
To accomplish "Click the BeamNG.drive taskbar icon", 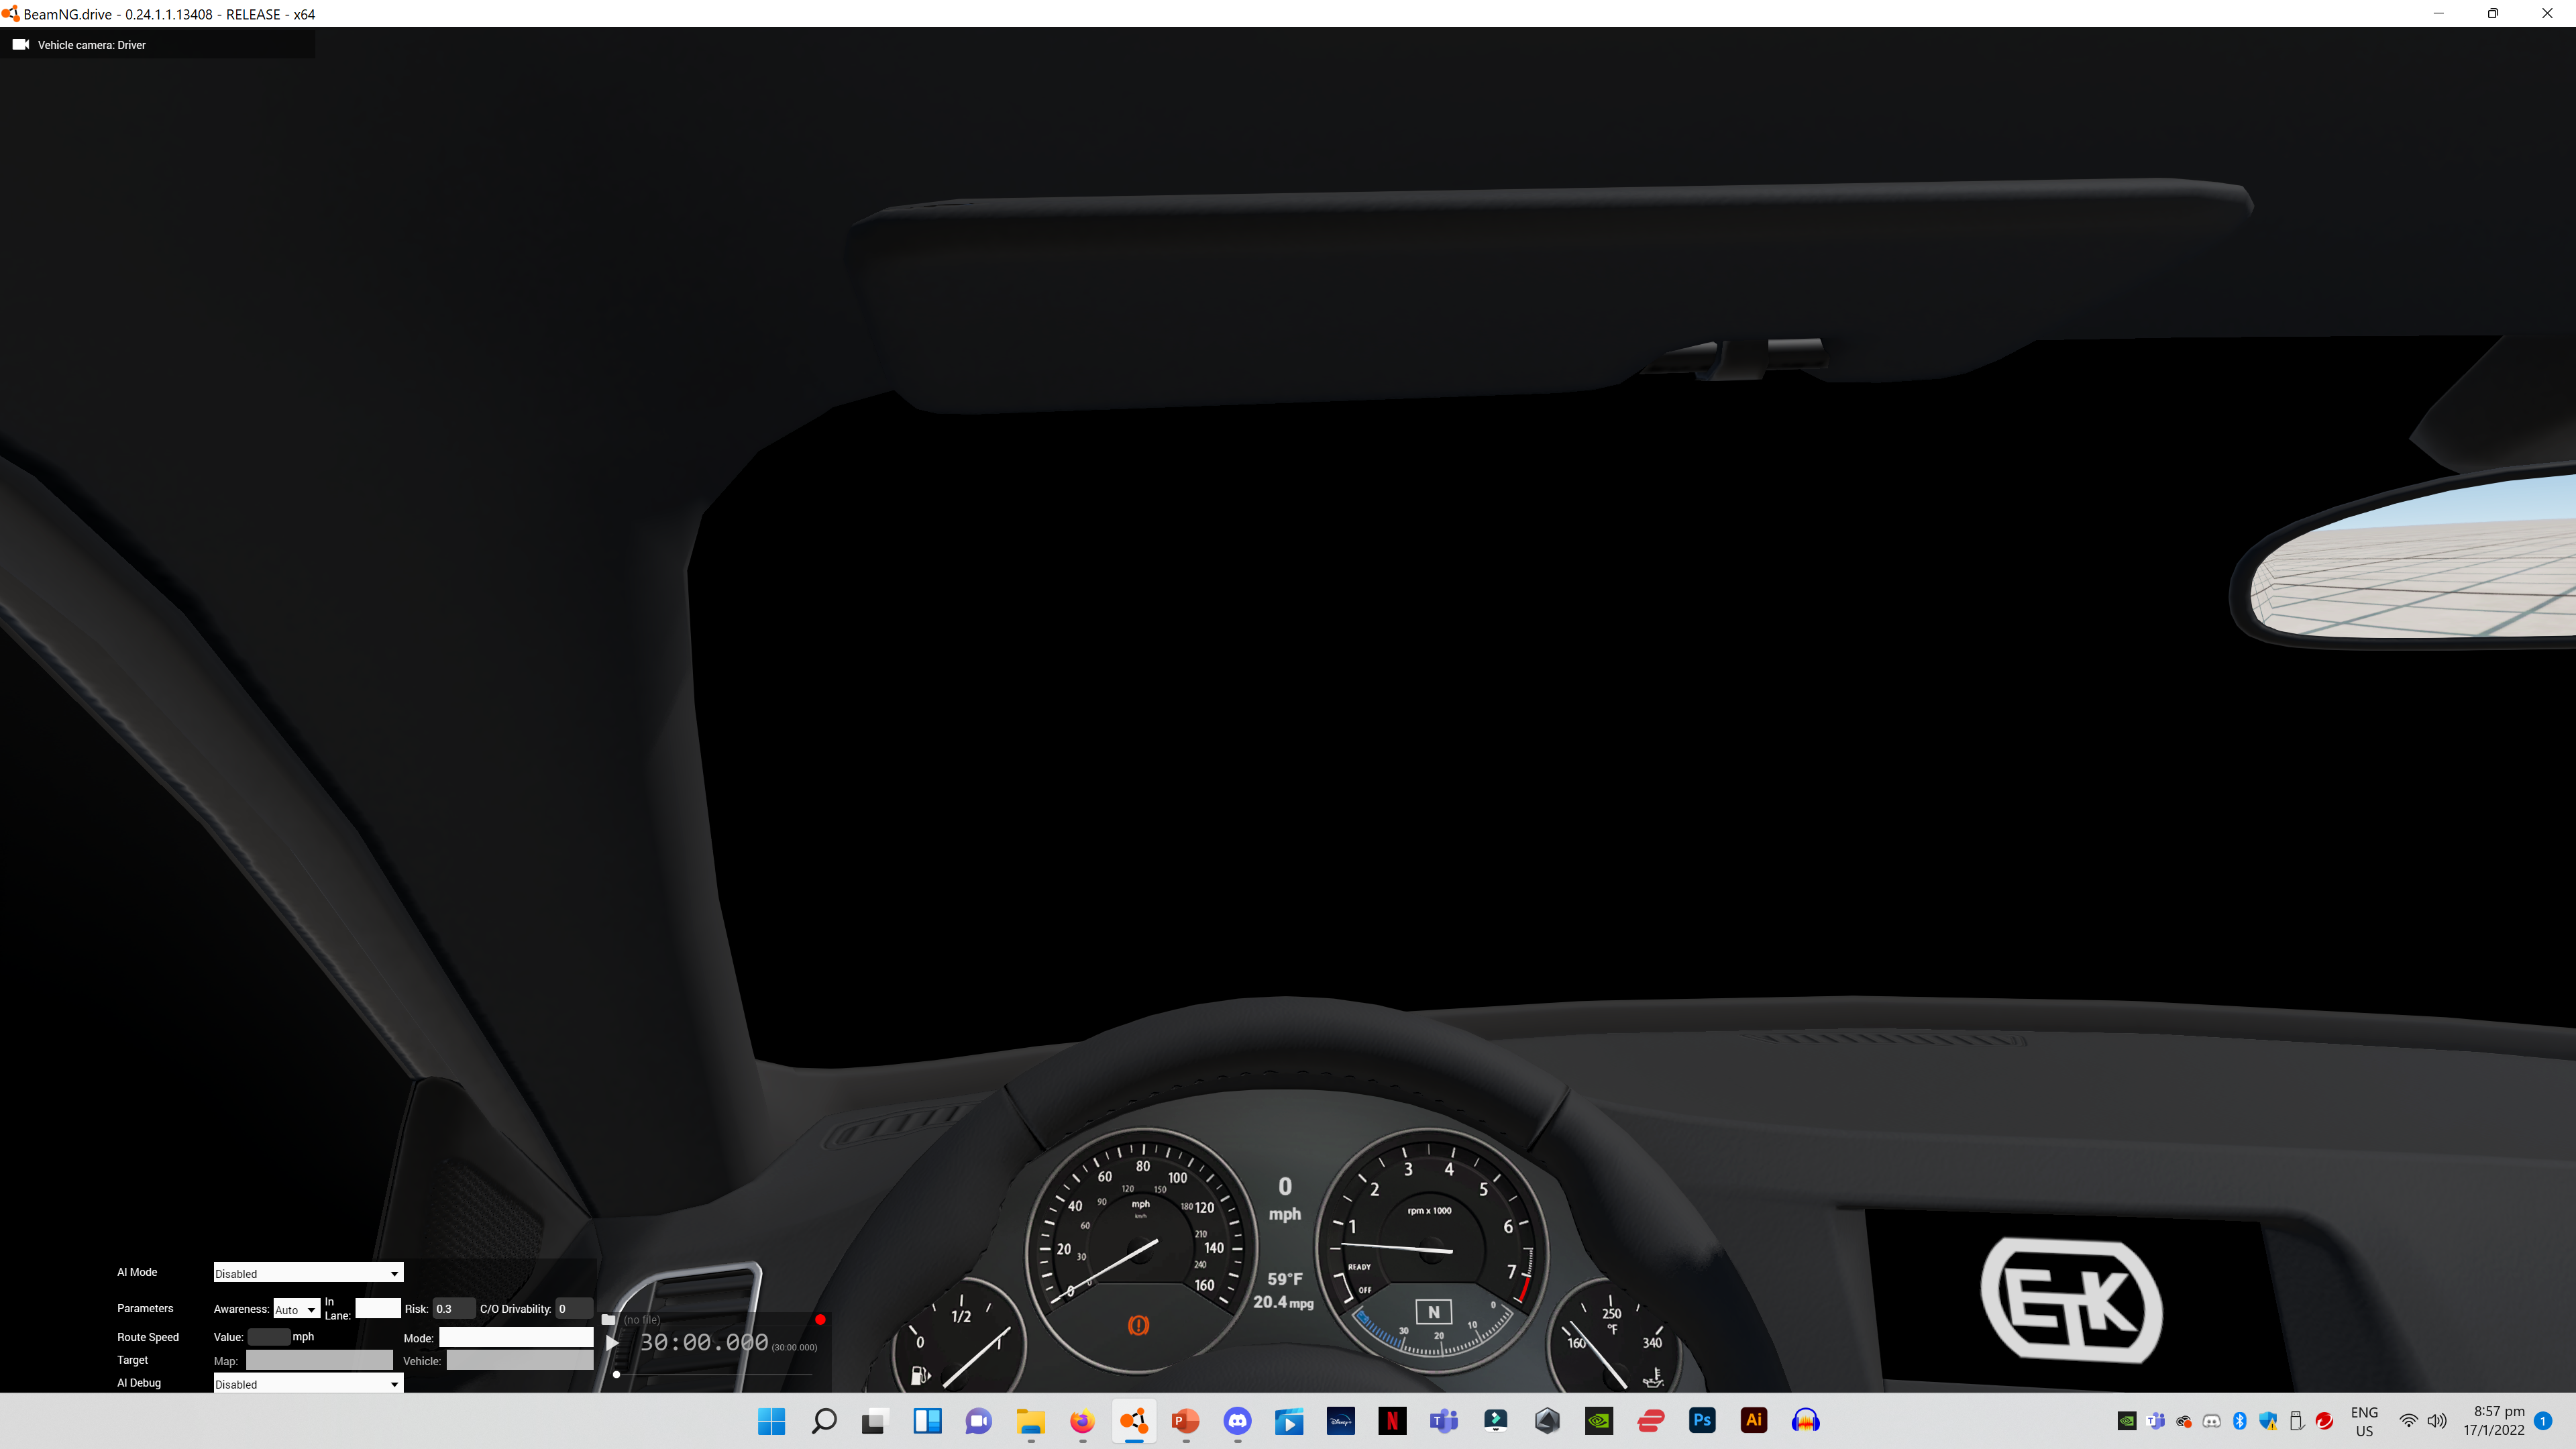I will [1134, 1421].
